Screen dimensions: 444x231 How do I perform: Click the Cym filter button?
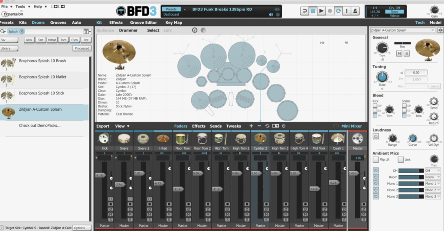(x=75, y=40)
